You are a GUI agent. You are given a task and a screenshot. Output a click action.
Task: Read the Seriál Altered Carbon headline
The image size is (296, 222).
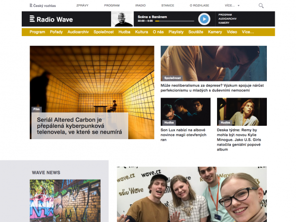coord(79,126)
